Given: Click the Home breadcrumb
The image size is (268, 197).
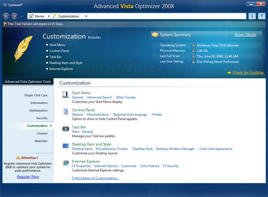Looking at the screenshot, I should tap(39, 16).
